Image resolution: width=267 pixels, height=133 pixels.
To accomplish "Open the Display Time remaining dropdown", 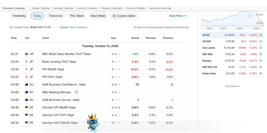I will tap(75, 27).
